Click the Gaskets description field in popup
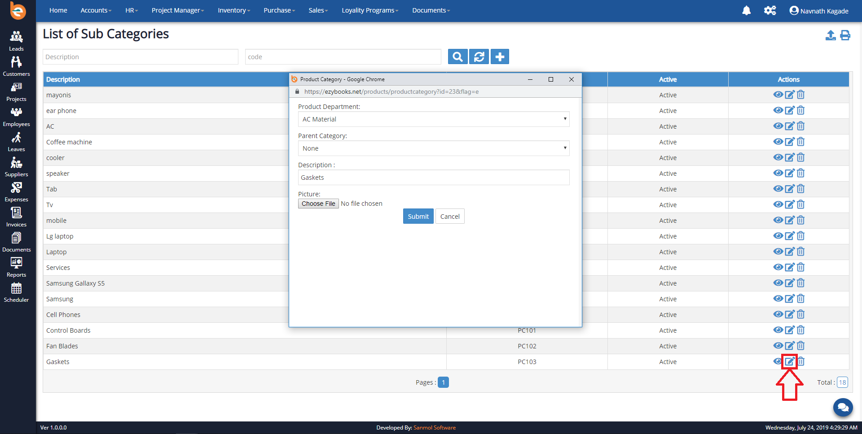Image resolution: width=862 pixels, height=434 pixels. coord(434,178)
